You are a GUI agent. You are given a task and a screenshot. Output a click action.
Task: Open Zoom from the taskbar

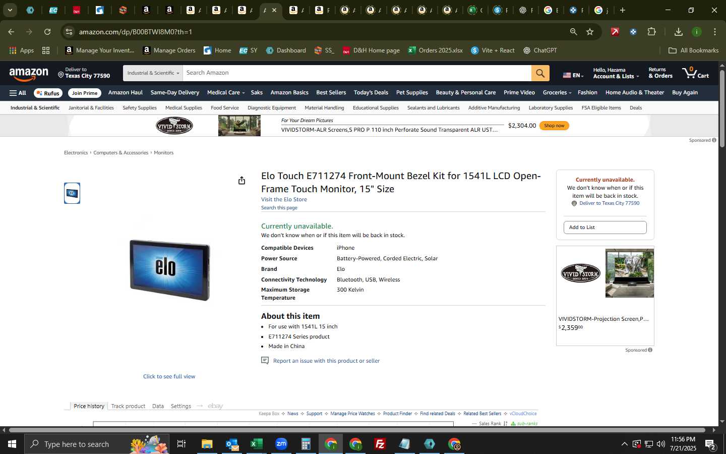click(281, 444)
